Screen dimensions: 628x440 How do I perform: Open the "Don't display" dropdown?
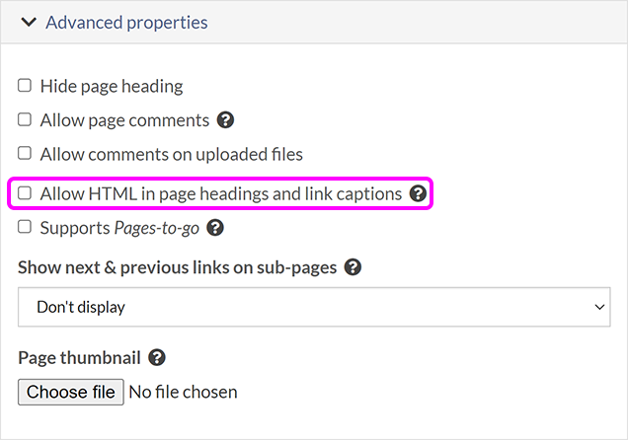[x=314, y=307]
